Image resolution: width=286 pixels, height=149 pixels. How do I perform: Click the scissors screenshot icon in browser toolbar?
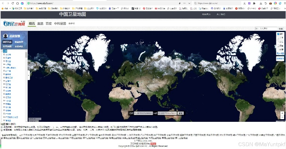[x=244, y=3]
